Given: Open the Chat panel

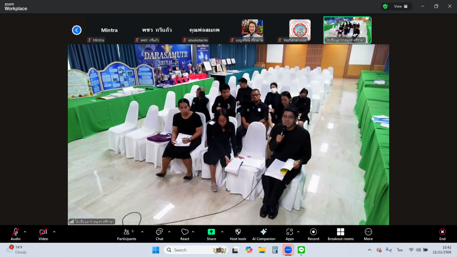Looking at the screenshot, I should coord(159,234).
